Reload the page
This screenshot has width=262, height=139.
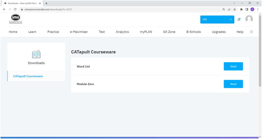point(15,9)
